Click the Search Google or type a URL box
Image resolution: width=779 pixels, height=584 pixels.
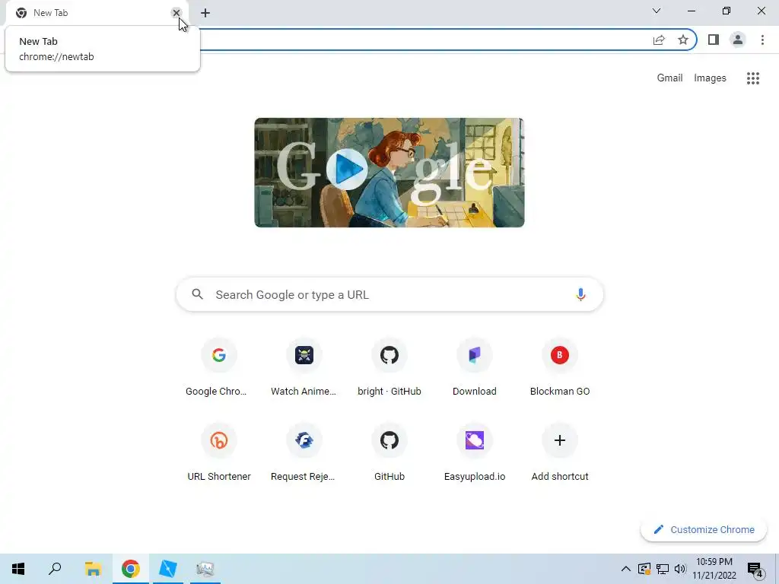pyautogui.click(x=389, y=294)
